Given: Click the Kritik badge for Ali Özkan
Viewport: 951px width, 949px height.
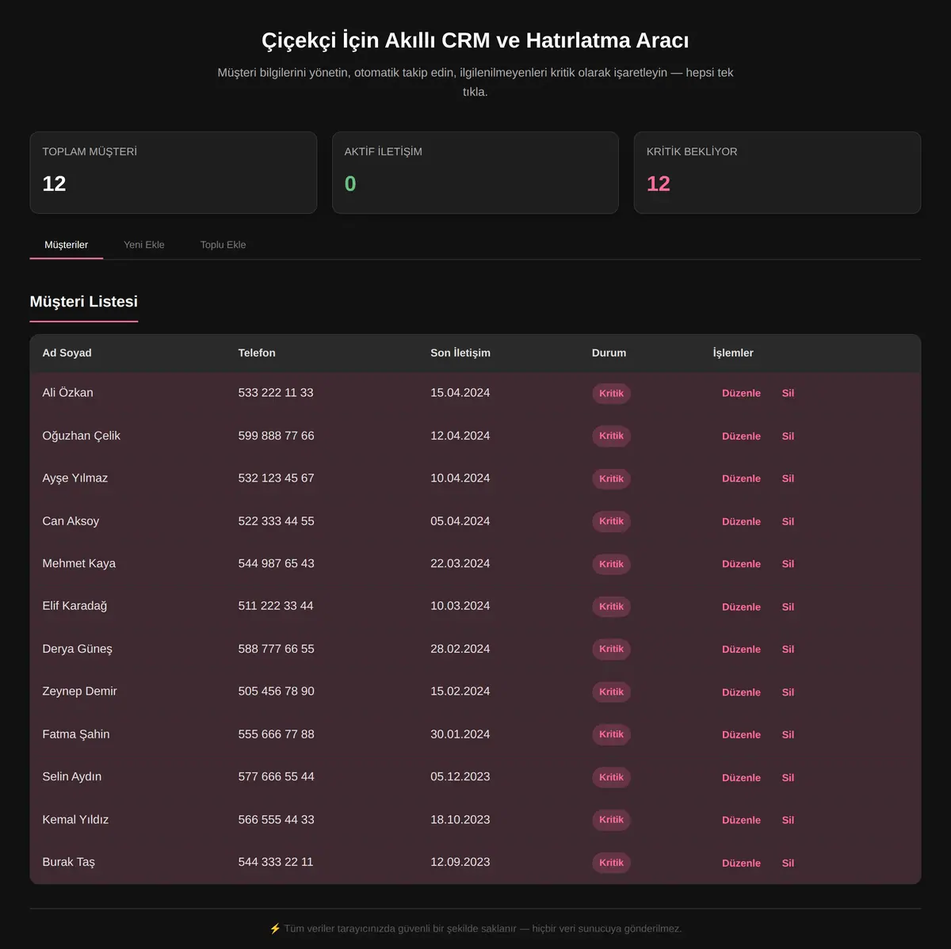Looking at the screenshot, I should coord(611,394).
